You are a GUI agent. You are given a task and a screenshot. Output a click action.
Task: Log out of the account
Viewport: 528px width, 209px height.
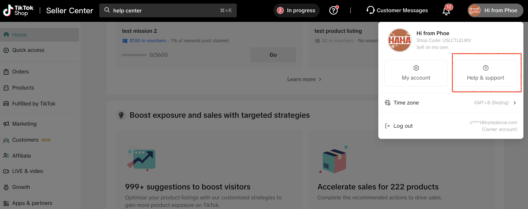point(403,126)
